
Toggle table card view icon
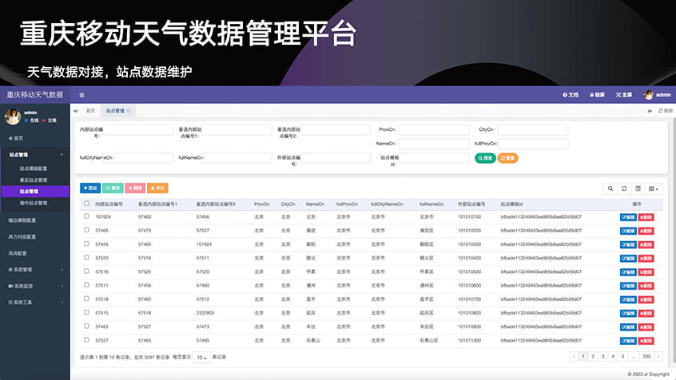click(638, 188)
